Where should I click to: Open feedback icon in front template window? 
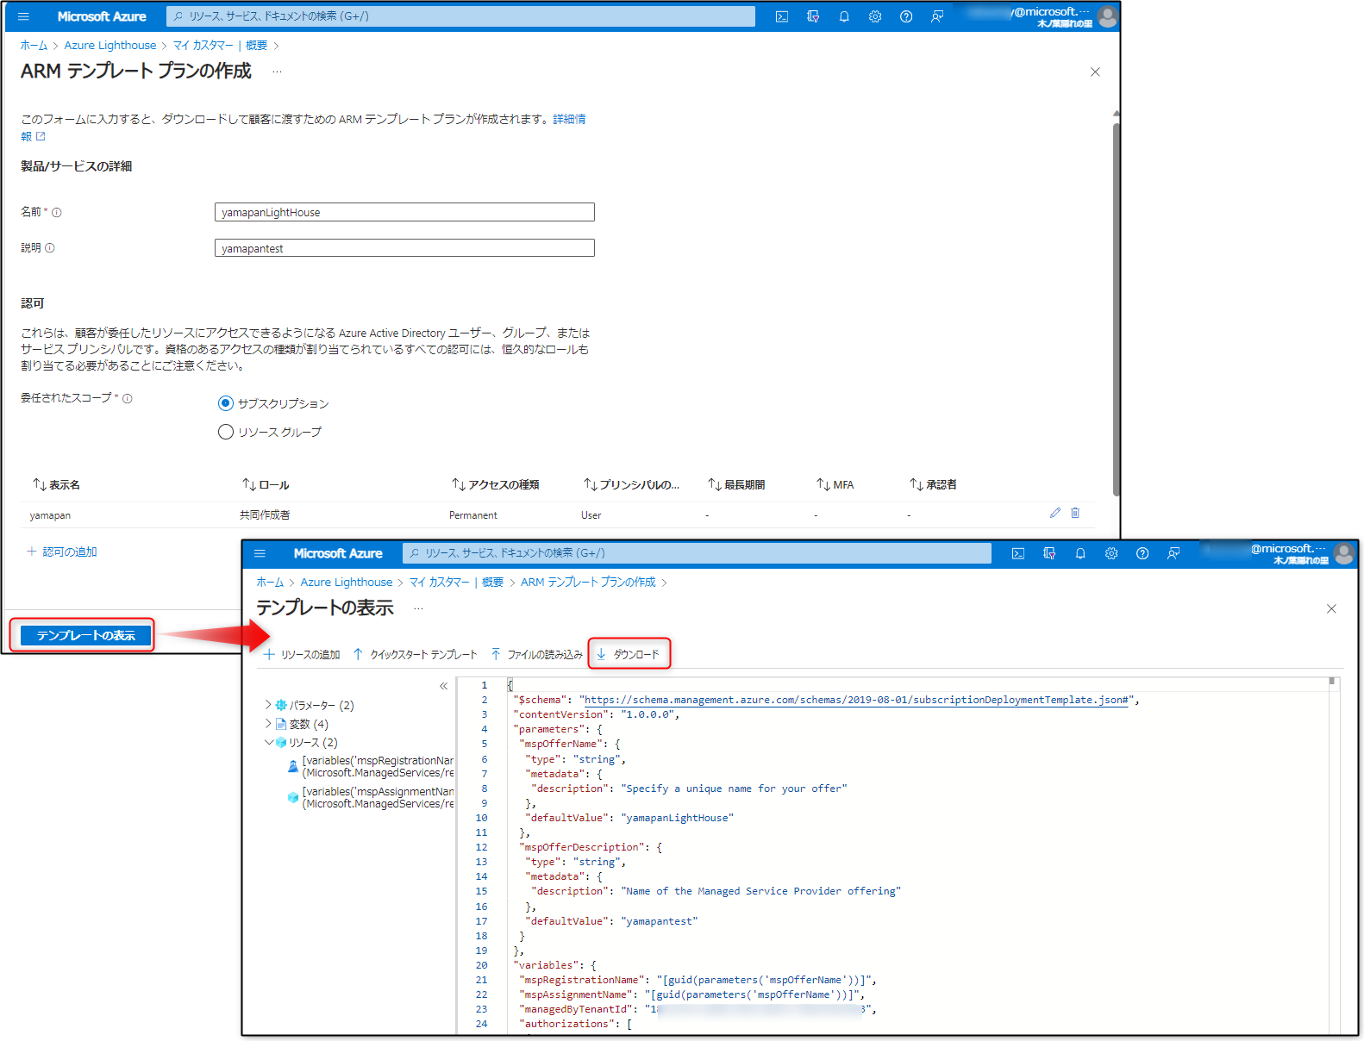click(1173, 553)
